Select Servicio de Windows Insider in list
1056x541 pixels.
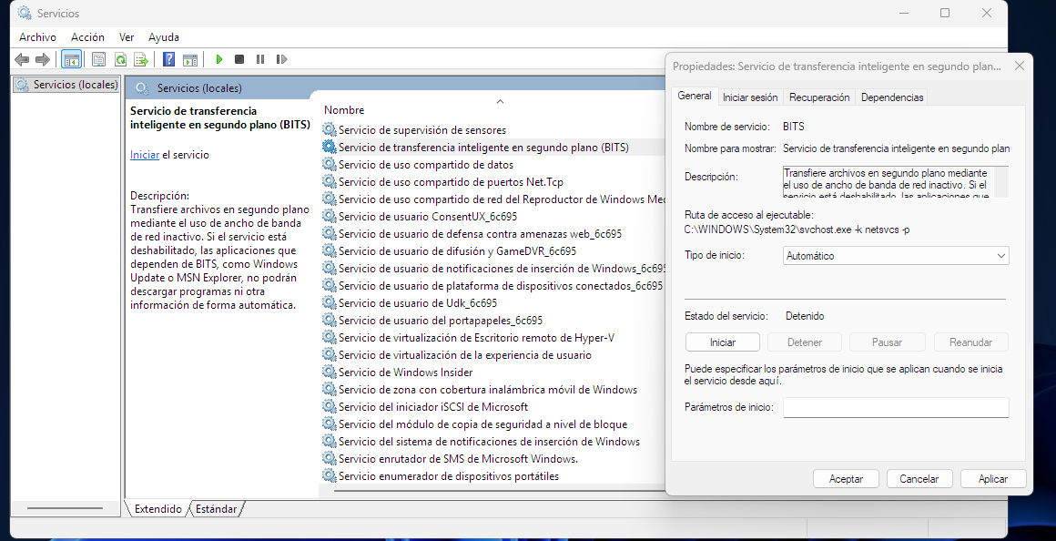[x=405, y=373]
